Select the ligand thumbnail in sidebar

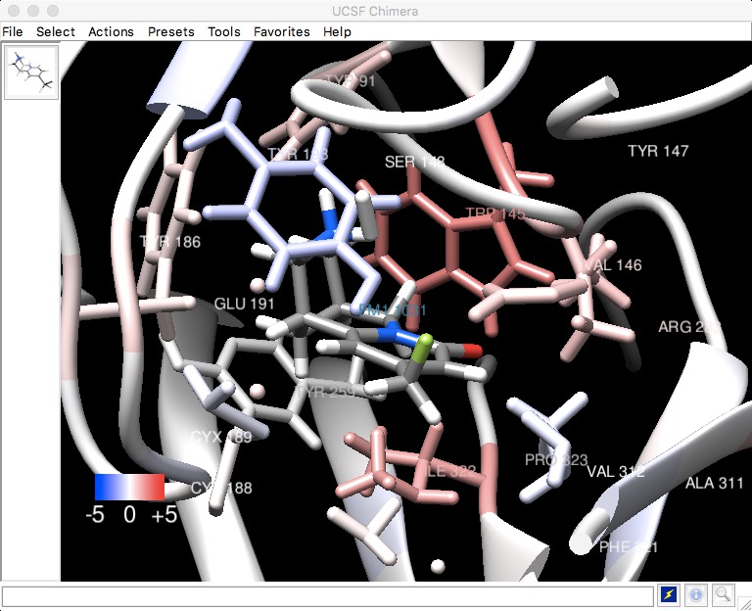tap(31, 72)
